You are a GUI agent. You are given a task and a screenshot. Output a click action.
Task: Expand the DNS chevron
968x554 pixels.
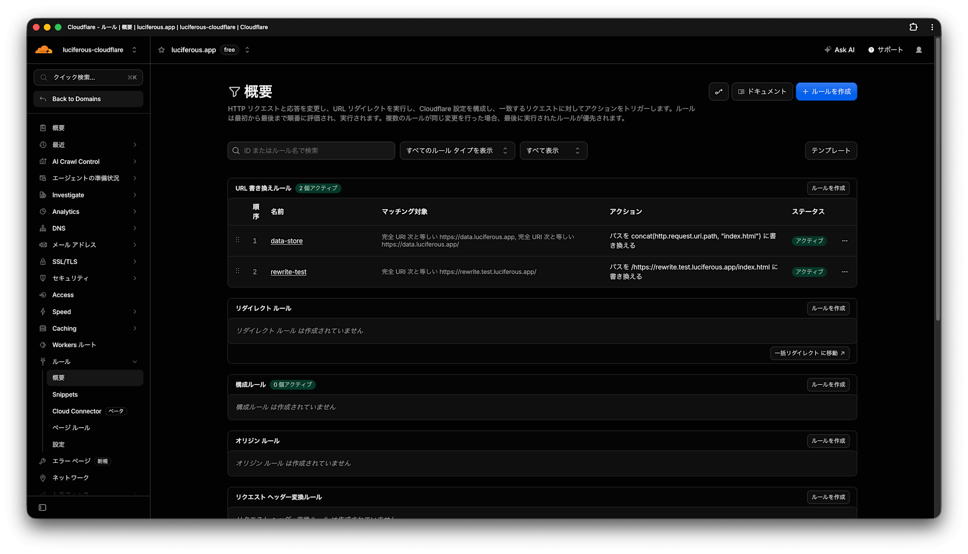(x=135, y=228)
